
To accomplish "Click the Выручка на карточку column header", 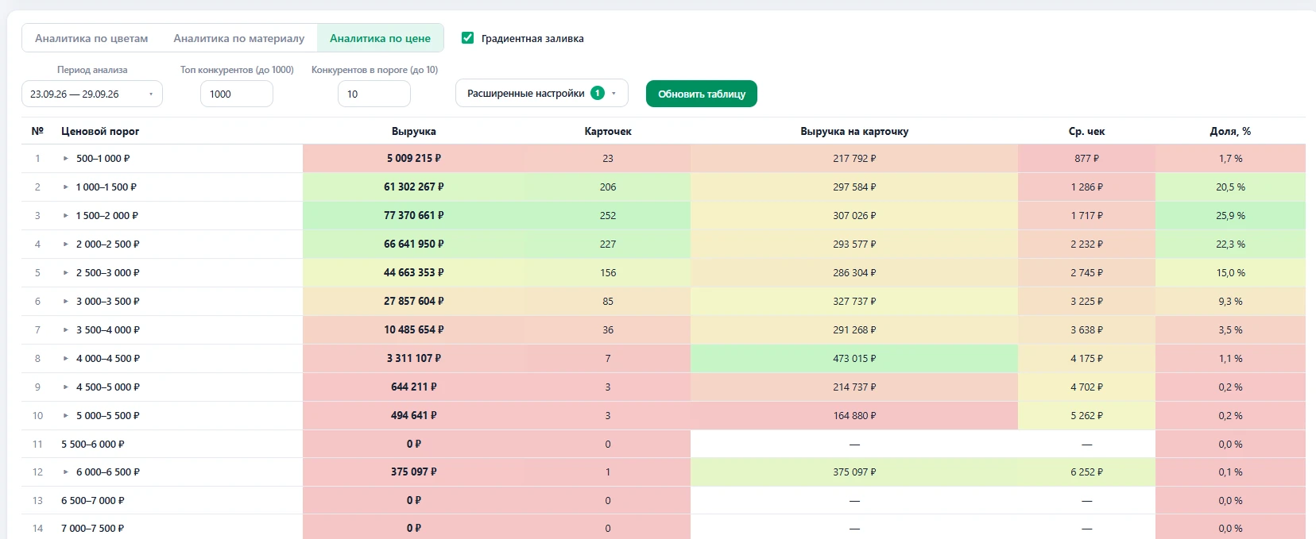I will [854, 131].
